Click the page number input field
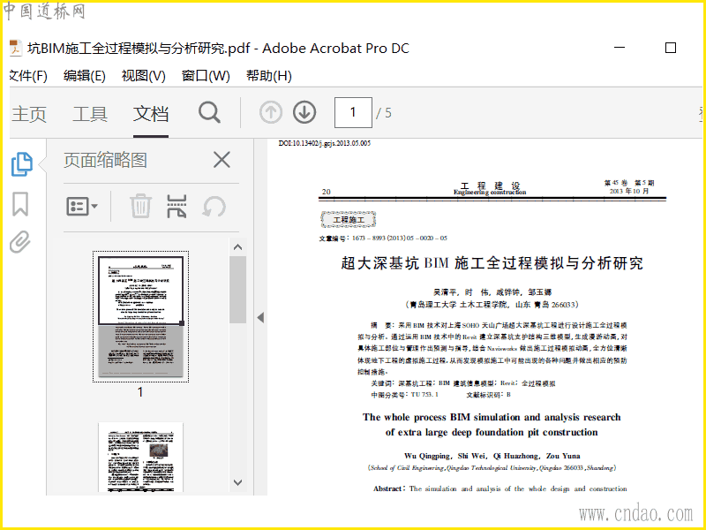 click(x=353, y=112)
